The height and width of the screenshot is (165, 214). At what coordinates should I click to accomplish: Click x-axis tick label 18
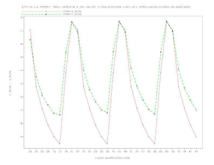(x=66, y=152)
